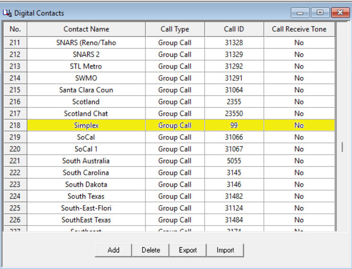352x269 pixels.
Task: Click the Call Type column header
Action: (175, 29)
